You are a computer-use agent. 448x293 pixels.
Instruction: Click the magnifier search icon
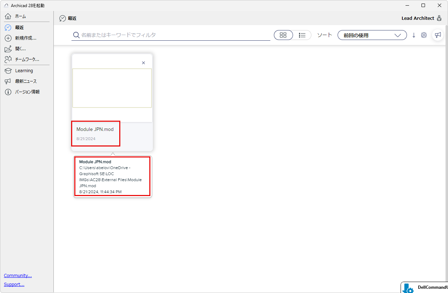[76, 35]
